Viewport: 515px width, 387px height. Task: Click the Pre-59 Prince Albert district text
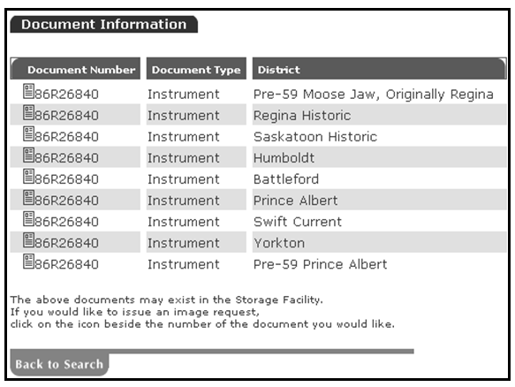pos(321,264)
